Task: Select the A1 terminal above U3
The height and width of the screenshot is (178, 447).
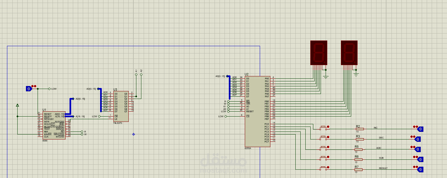Action: pos(136,74)
